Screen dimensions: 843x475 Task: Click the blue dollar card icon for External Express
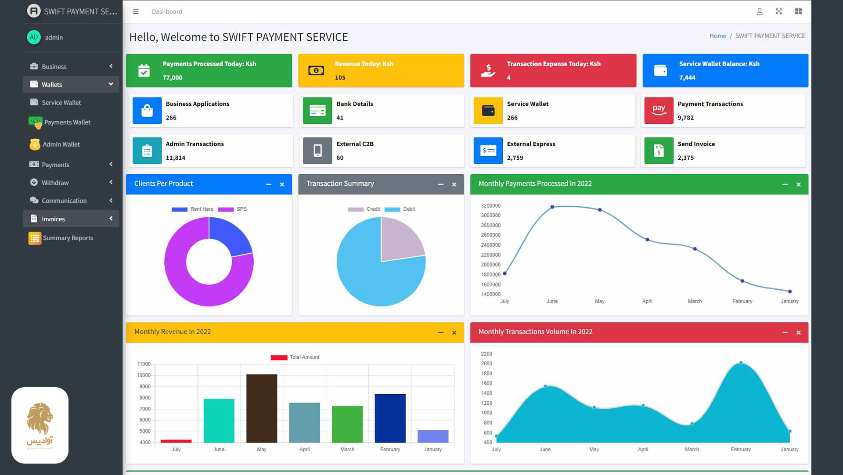[488, 151]
